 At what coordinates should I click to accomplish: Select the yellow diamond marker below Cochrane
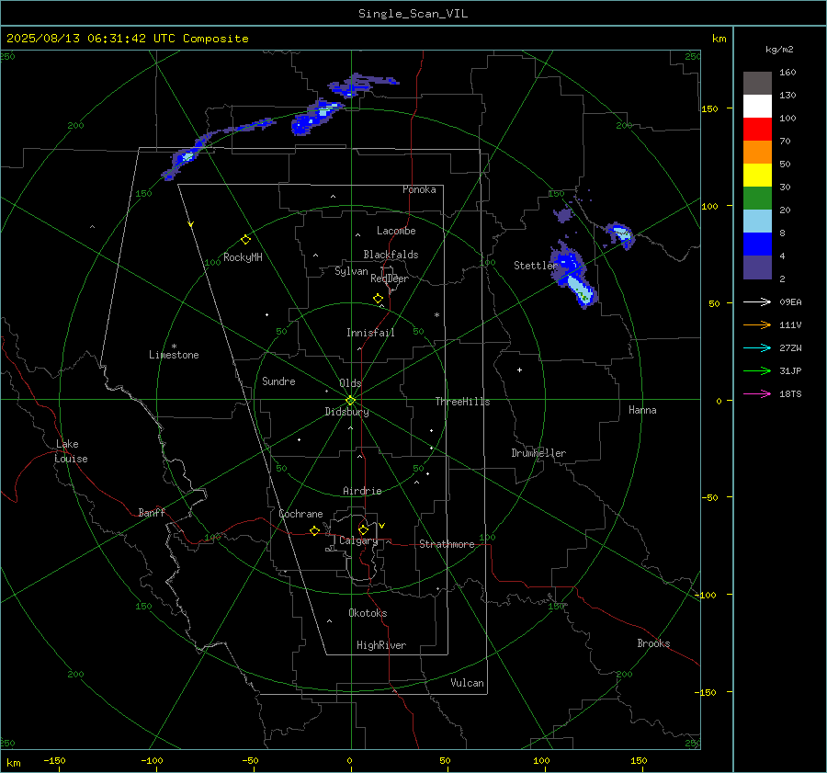(x=314, y=530)
